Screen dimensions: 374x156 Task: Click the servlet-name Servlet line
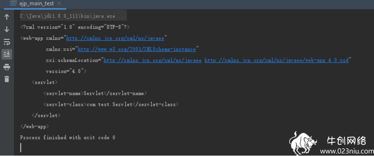95,94
